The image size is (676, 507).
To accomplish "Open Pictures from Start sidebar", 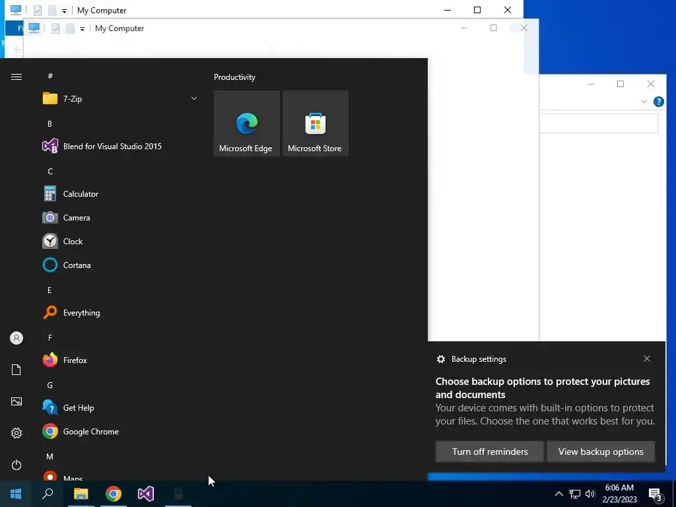I will pos(17,401).
